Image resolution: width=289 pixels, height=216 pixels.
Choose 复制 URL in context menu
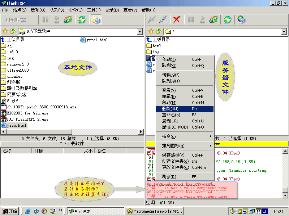[185, 121]
